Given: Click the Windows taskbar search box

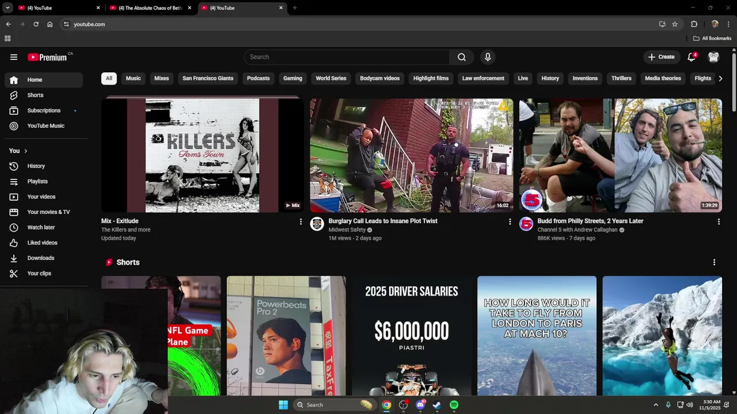Looking at the screenshot, I should point(334,405).
